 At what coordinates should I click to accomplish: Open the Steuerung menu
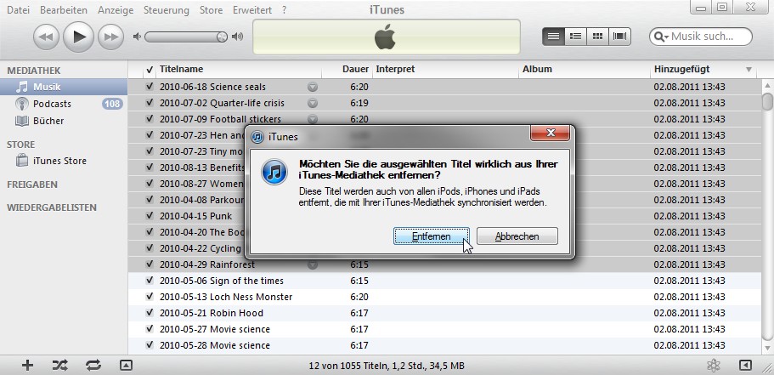point(167,10)
